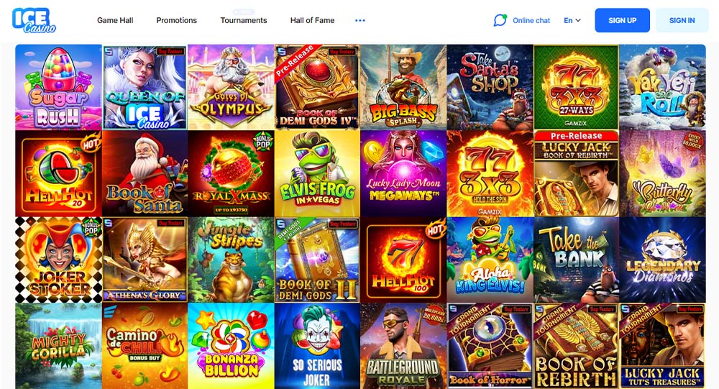The width and height of the screenshot is (719, 389).
Task: Click the ICE Casino logo
Action: coord(34,20)
